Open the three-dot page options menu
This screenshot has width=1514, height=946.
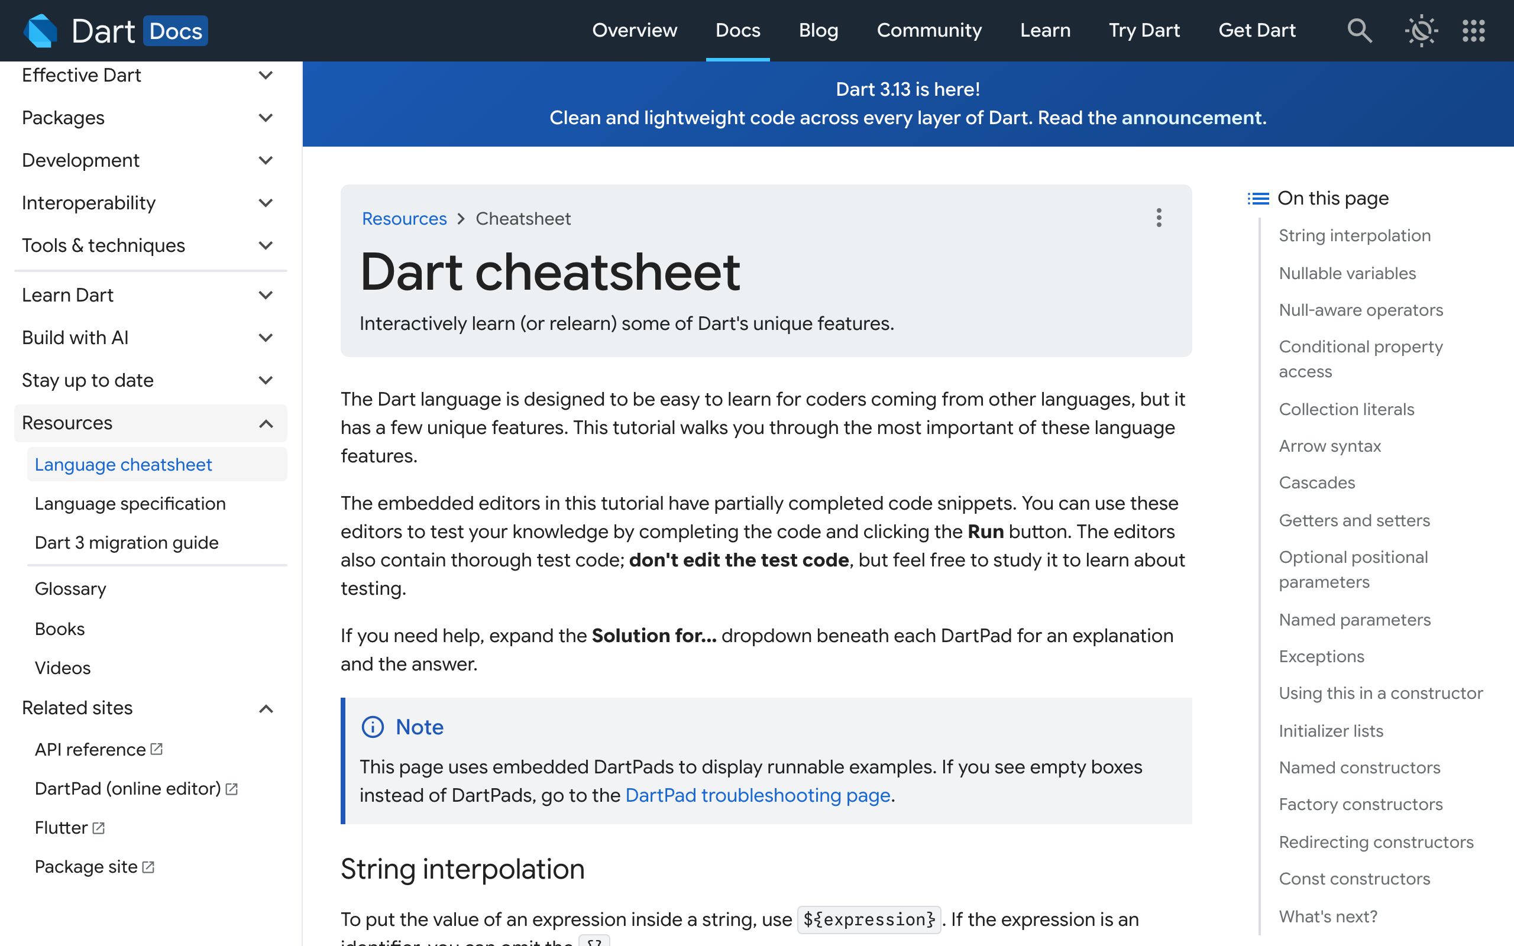(1159, 218)
